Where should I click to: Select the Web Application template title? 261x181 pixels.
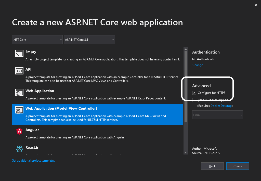(x=40, y=91)
